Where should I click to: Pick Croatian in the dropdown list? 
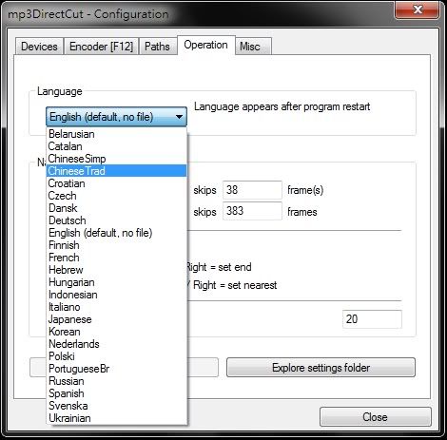(116, 183)
